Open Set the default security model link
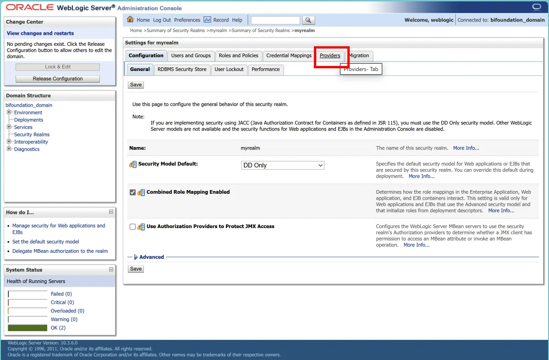 (x=45, y=241)
